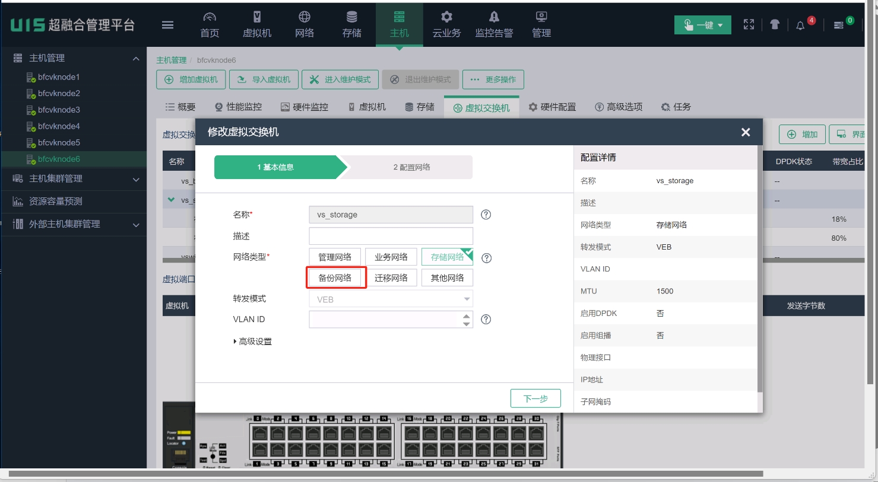The height and width of the screenshot is (482, 878).
Task: Go to 首页 home in top navigation
Action: 210,25
